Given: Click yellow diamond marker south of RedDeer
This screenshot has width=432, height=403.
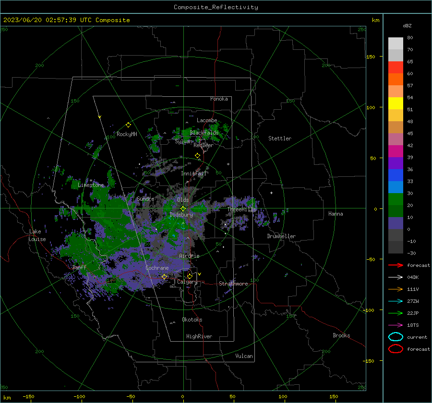Looking at the screenshot, I should pyautogui.click(x=197, y=156).
